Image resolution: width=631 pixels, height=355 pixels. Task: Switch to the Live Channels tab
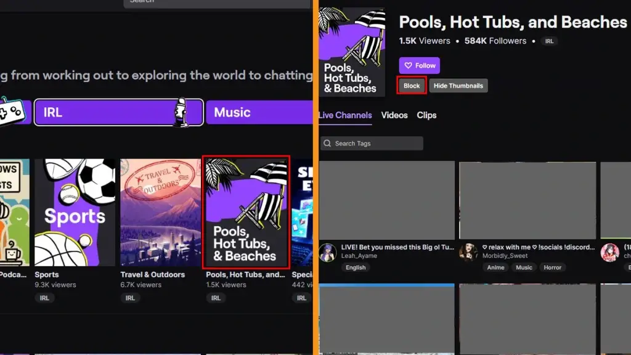click(345, 115)
